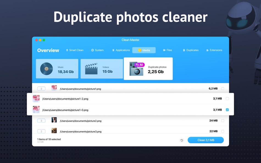Switch to the System tab
Screen dimensions: 261x163
[97, 50]
